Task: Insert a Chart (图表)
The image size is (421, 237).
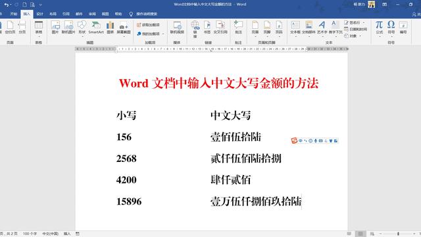Action: [x=111, y=28]
